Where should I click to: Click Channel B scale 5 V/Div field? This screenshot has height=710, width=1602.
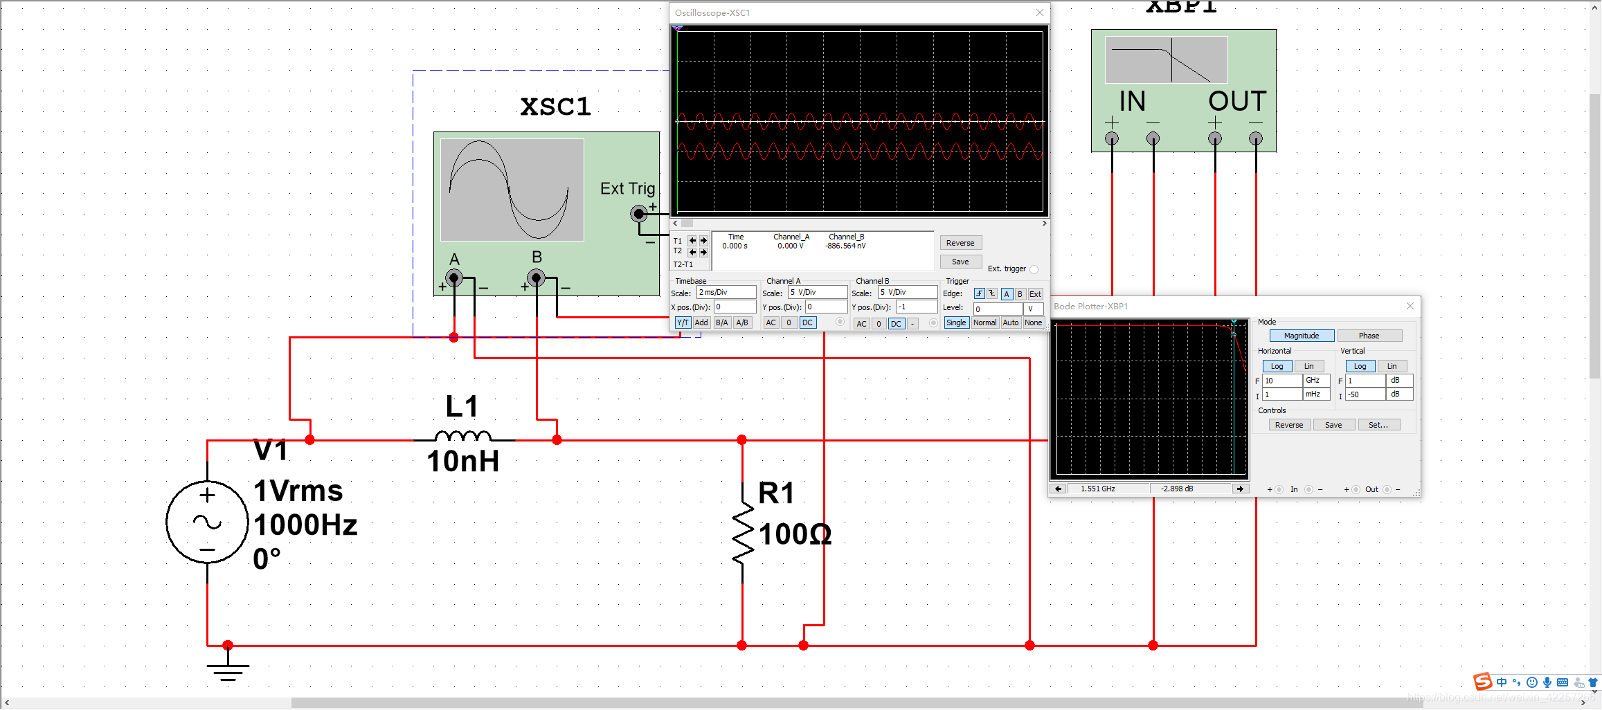(908, 293)
